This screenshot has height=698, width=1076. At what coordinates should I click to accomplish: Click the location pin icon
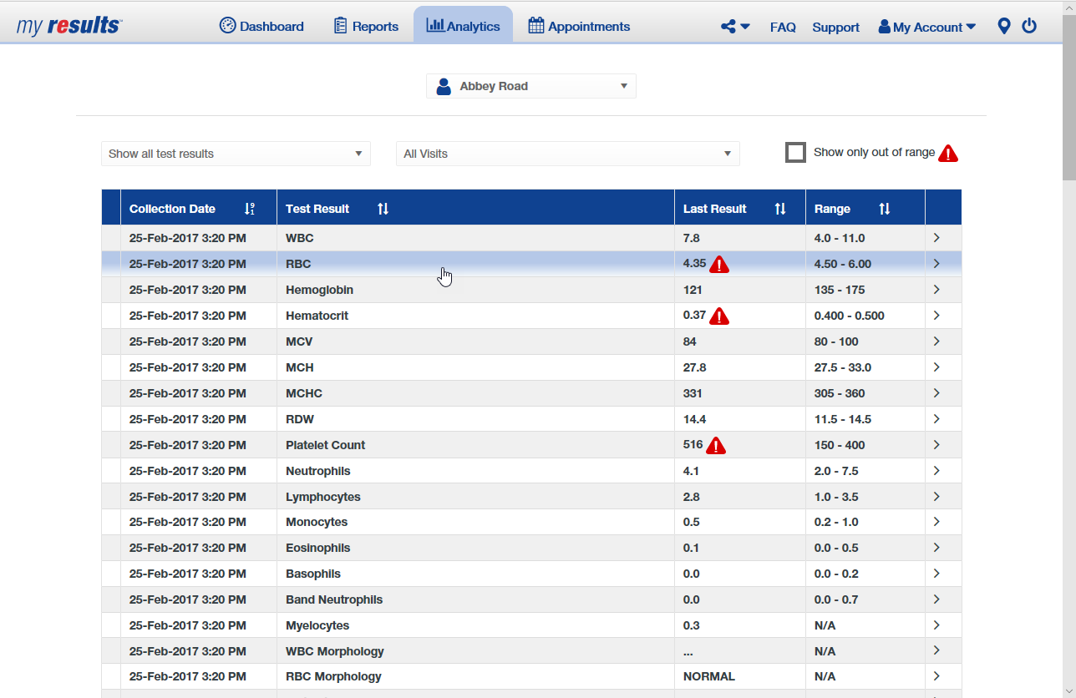point(1004,27)
